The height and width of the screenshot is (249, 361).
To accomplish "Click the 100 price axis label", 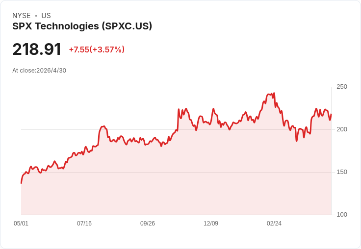I will (342, 215).
